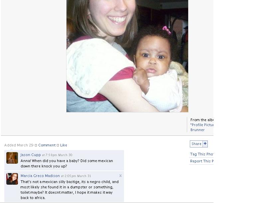Click the Added March 29 text

19,145
